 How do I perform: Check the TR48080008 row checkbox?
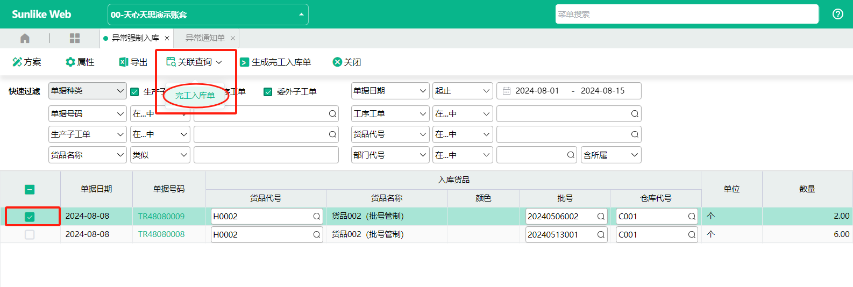tap(30, 235)
